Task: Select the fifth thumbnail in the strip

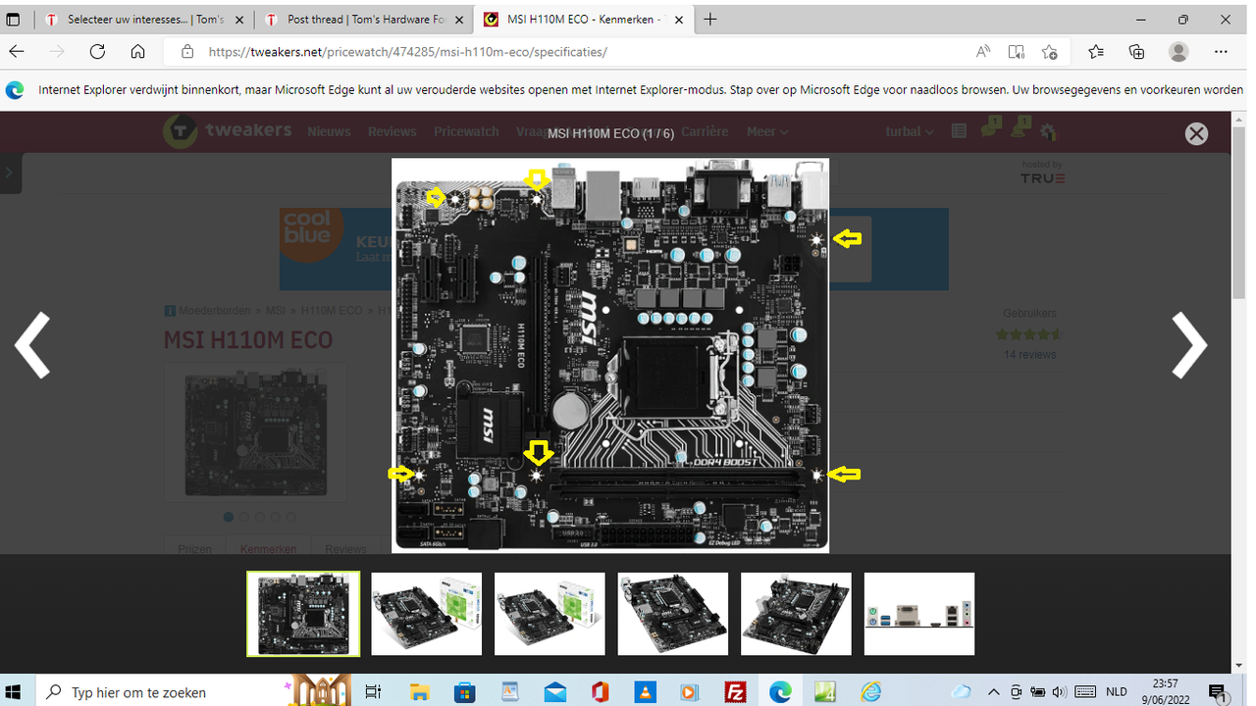Action: pos(796,614)
